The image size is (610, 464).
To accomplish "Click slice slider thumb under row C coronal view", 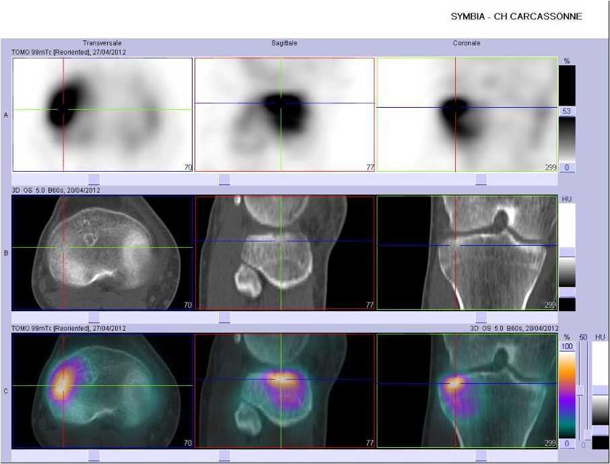I will coord(481,455).
